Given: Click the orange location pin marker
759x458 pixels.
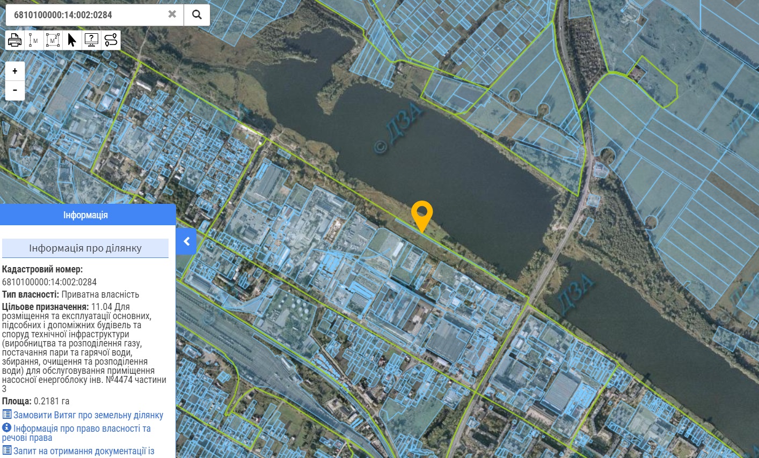Looking at the screenshot, I should coord(422,215).
